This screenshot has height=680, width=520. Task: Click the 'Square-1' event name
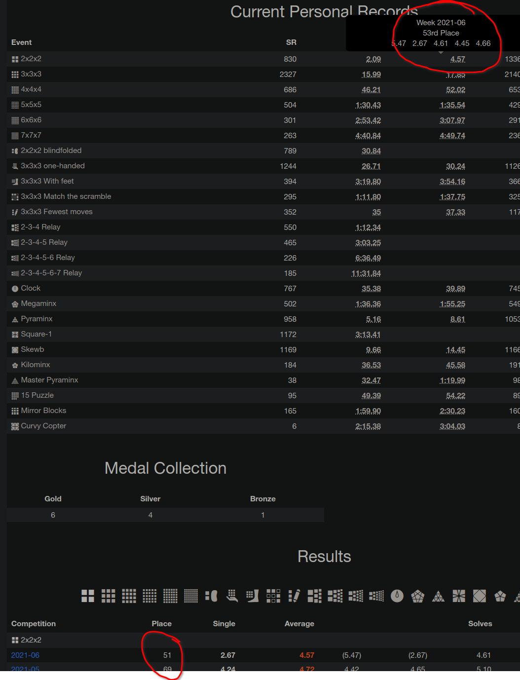click(x=37, y=334)
